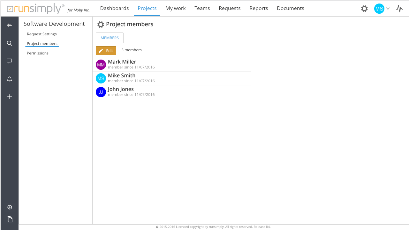Click the documents icon at sidebar bottom
This screenshot has width=409, height=230.
[10, 219]
